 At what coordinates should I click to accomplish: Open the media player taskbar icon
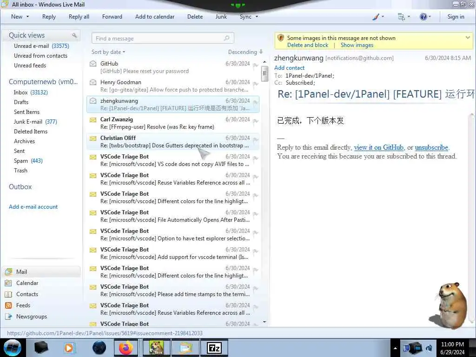[69, 348]
